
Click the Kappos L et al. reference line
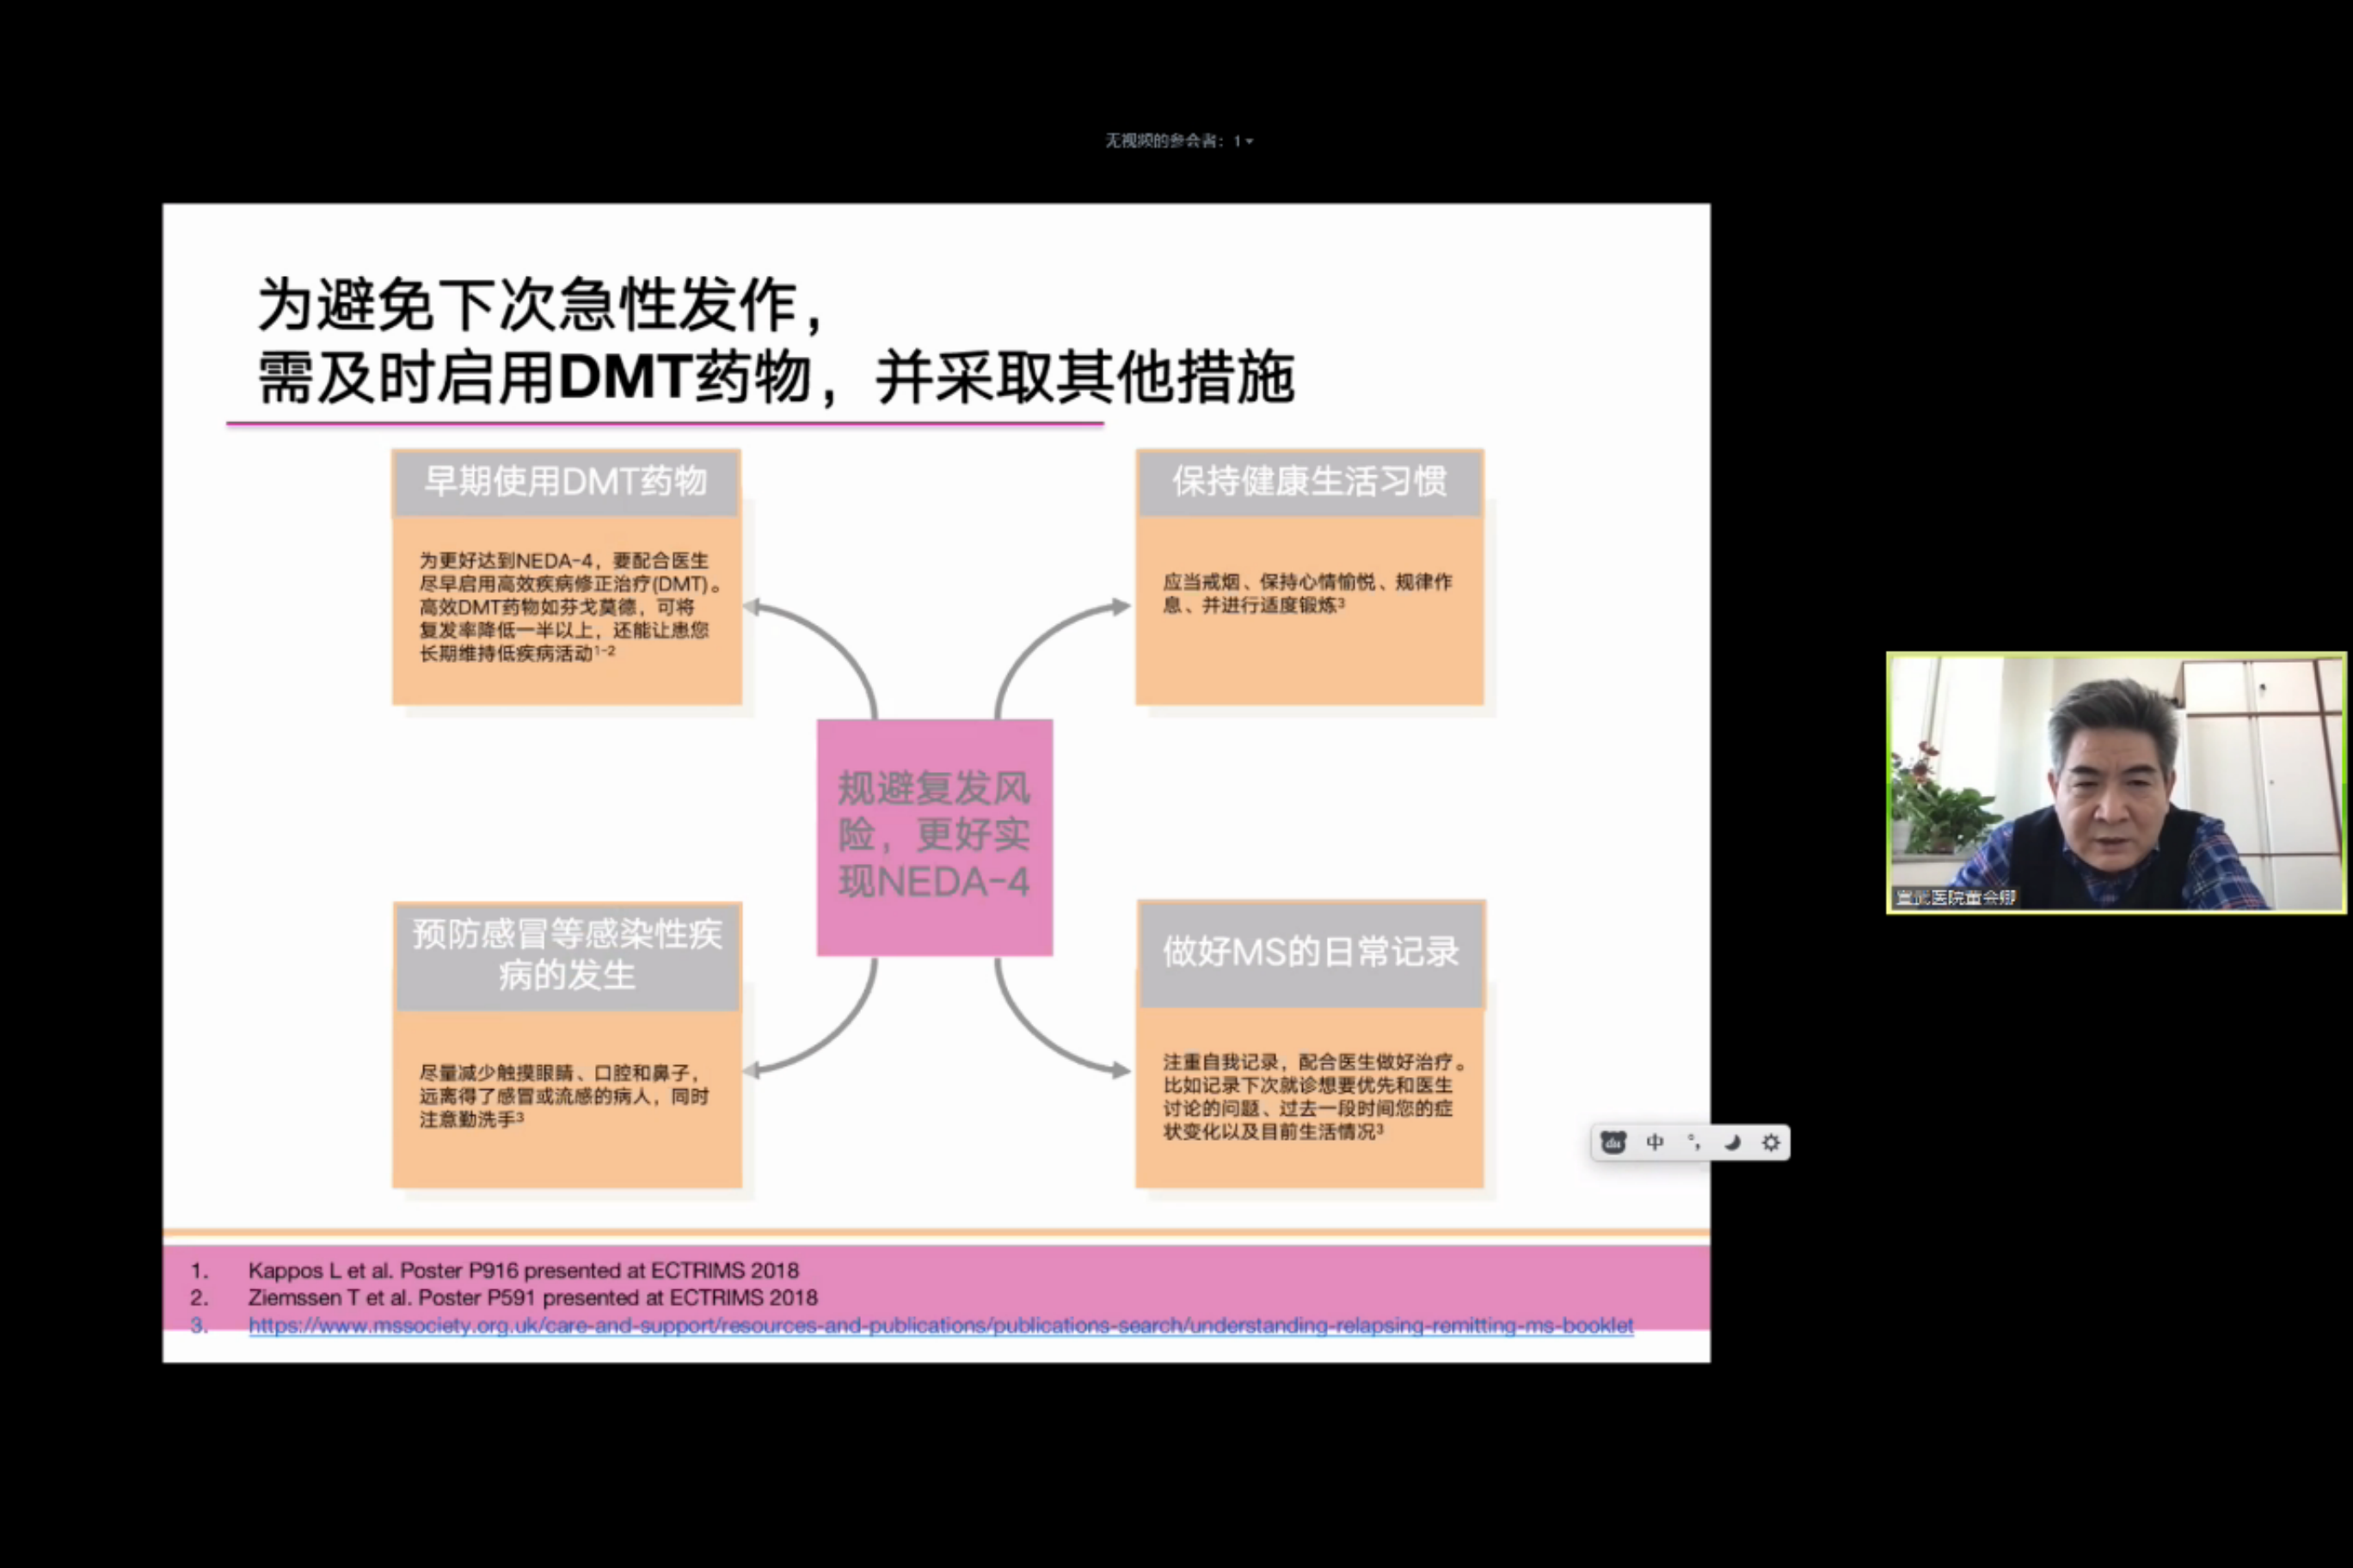click(x=523, y=1270)
